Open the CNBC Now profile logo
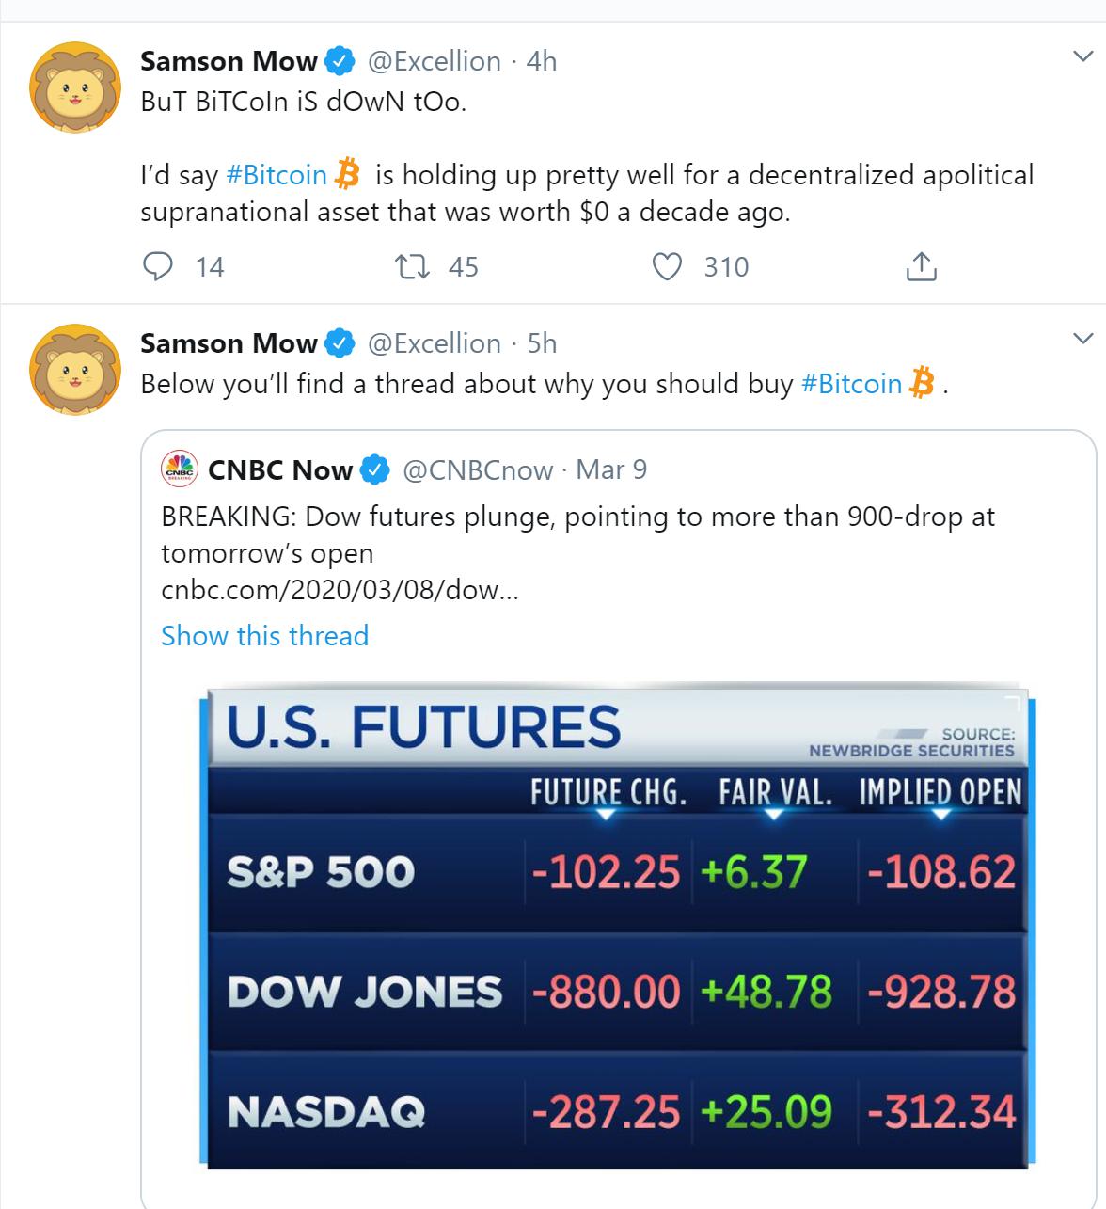The image size is (1106, 1209). (180, 469)
